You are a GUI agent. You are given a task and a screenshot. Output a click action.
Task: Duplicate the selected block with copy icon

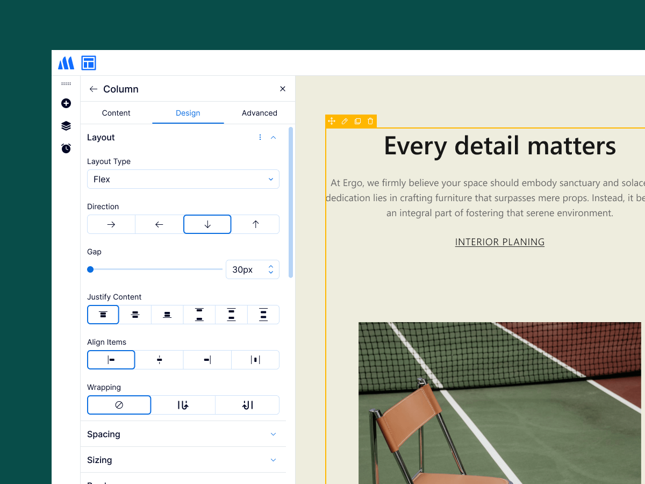[x=357, y=122]
